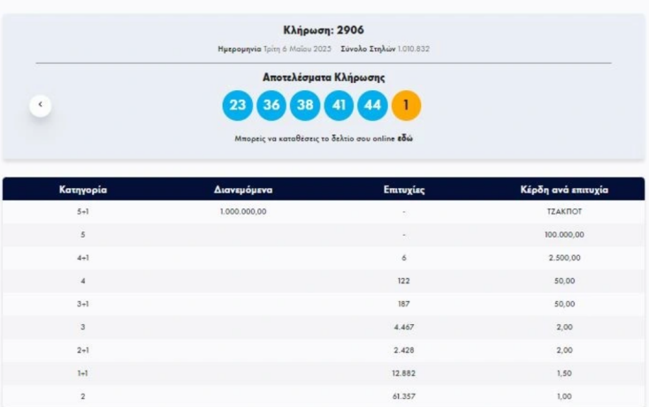Click the "Κέρδη ανά επιτυχία" column header

point(564,190)
